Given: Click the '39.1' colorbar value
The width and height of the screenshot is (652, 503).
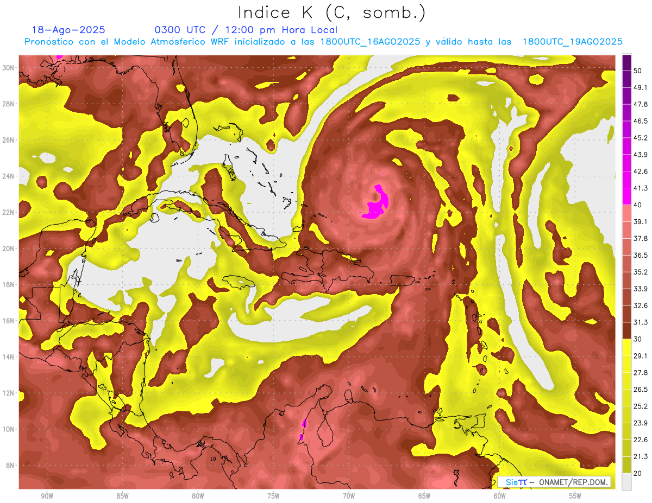Looking at the screenshot, I should coord(641,221).
